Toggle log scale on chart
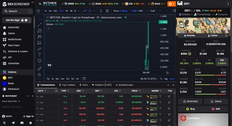This screenshot has width=232, height=126. [166, 79]
